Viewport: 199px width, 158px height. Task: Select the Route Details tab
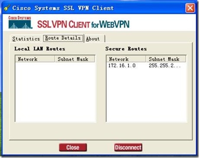[63, 38]
